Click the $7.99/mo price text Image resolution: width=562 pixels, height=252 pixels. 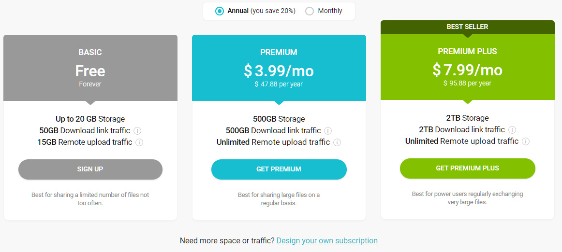point(467,70)
